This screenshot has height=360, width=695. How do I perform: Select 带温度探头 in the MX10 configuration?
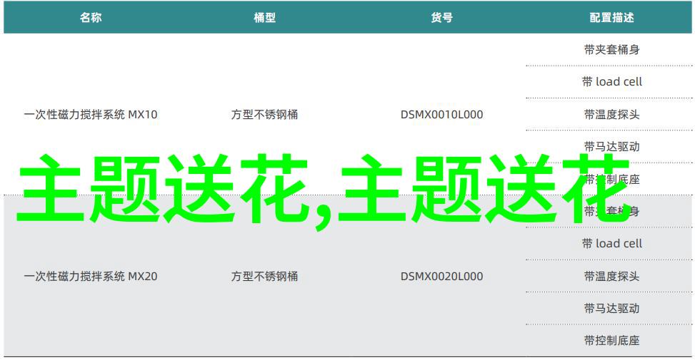point(611,114)
